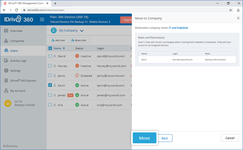This screenshot has height=150, width=243.
Task: Click the Users people icon
Action: (6, 50)
